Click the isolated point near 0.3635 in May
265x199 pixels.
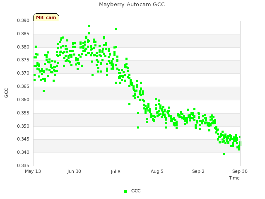[x=43, y=91]
